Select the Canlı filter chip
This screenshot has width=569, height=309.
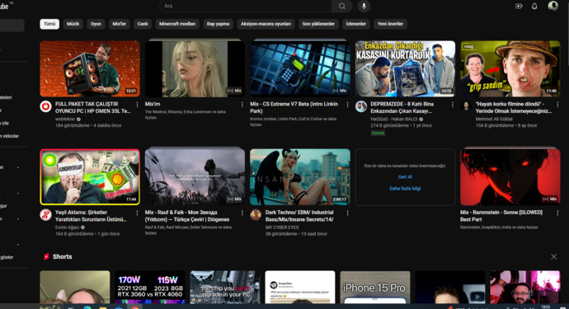[x=143, y=24]
